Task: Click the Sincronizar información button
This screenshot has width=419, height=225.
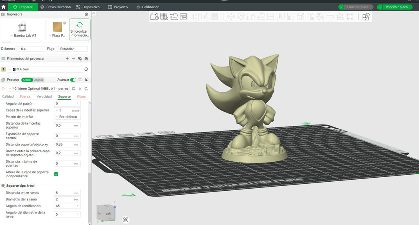Action: (80, 29)
